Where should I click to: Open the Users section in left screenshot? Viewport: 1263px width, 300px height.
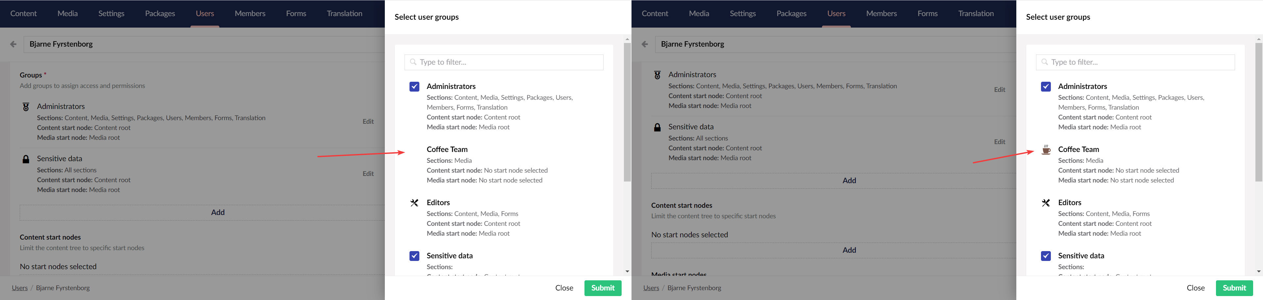205,14
